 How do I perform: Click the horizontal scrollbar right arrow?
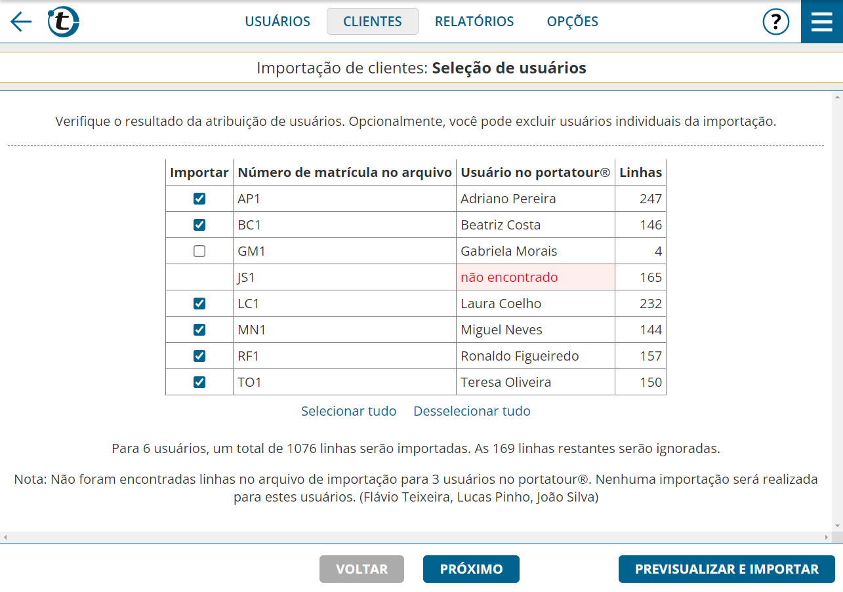[828, 538]
